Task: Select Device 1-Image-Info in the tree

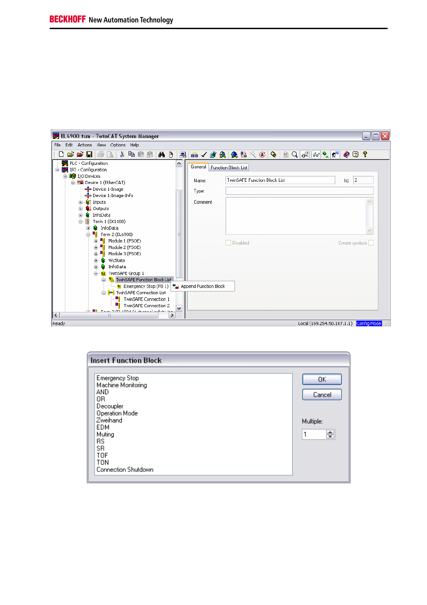Action: [x=113, y=196]
